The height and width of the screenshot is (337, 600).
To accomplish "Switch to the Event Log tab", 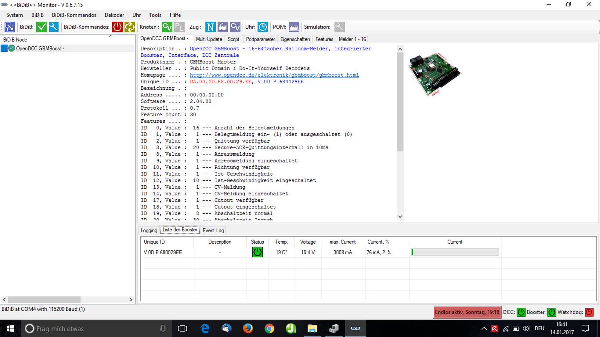I will 213,230.
